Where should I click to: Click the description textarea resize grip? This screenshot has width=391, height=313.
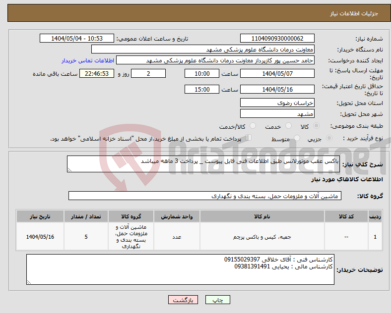pos(69,170)
